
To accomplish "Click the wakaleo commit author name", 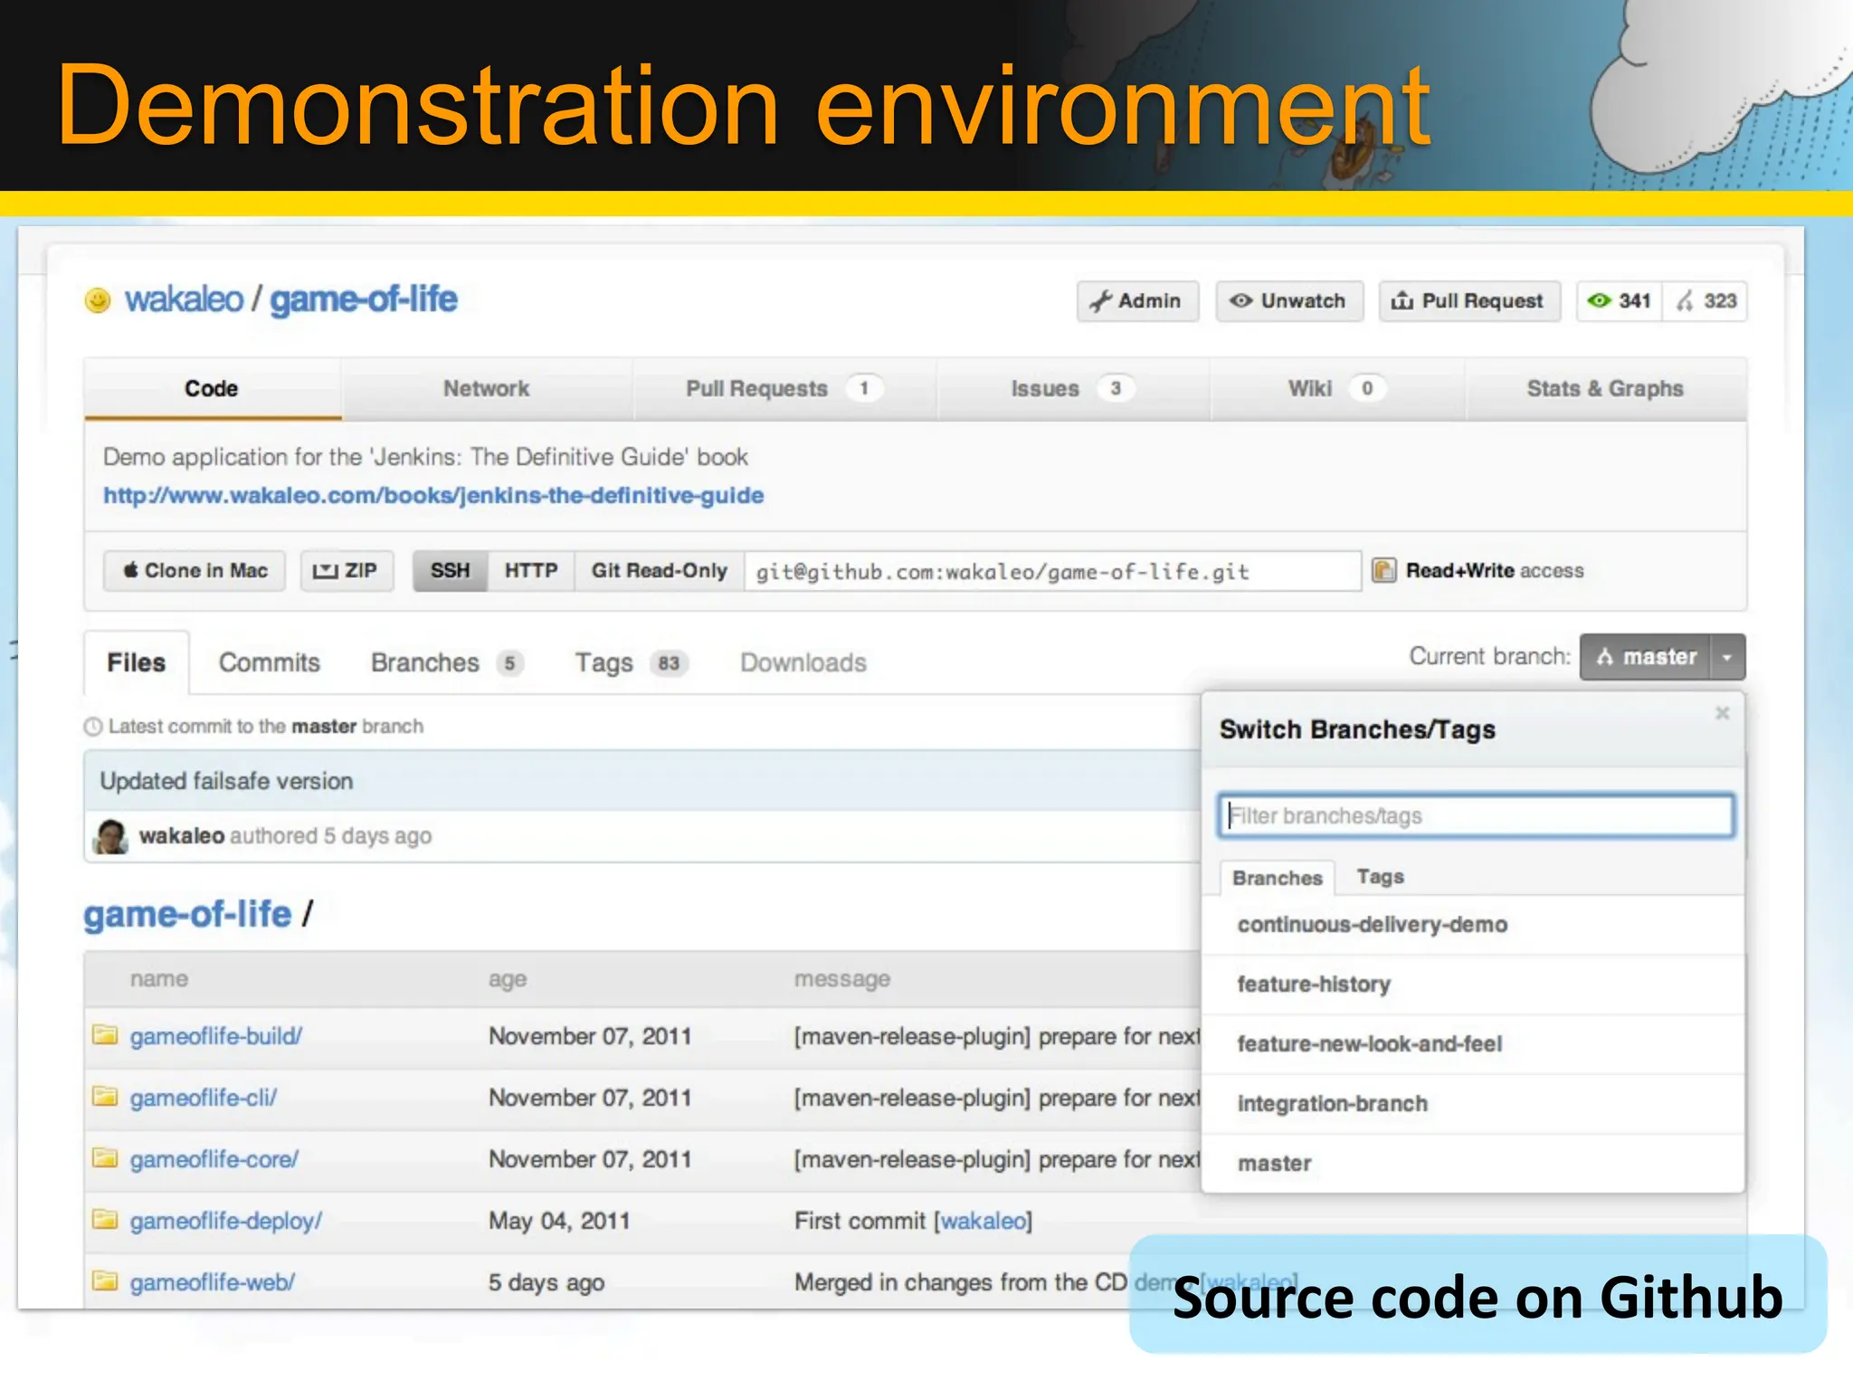I will pos(182,836).
